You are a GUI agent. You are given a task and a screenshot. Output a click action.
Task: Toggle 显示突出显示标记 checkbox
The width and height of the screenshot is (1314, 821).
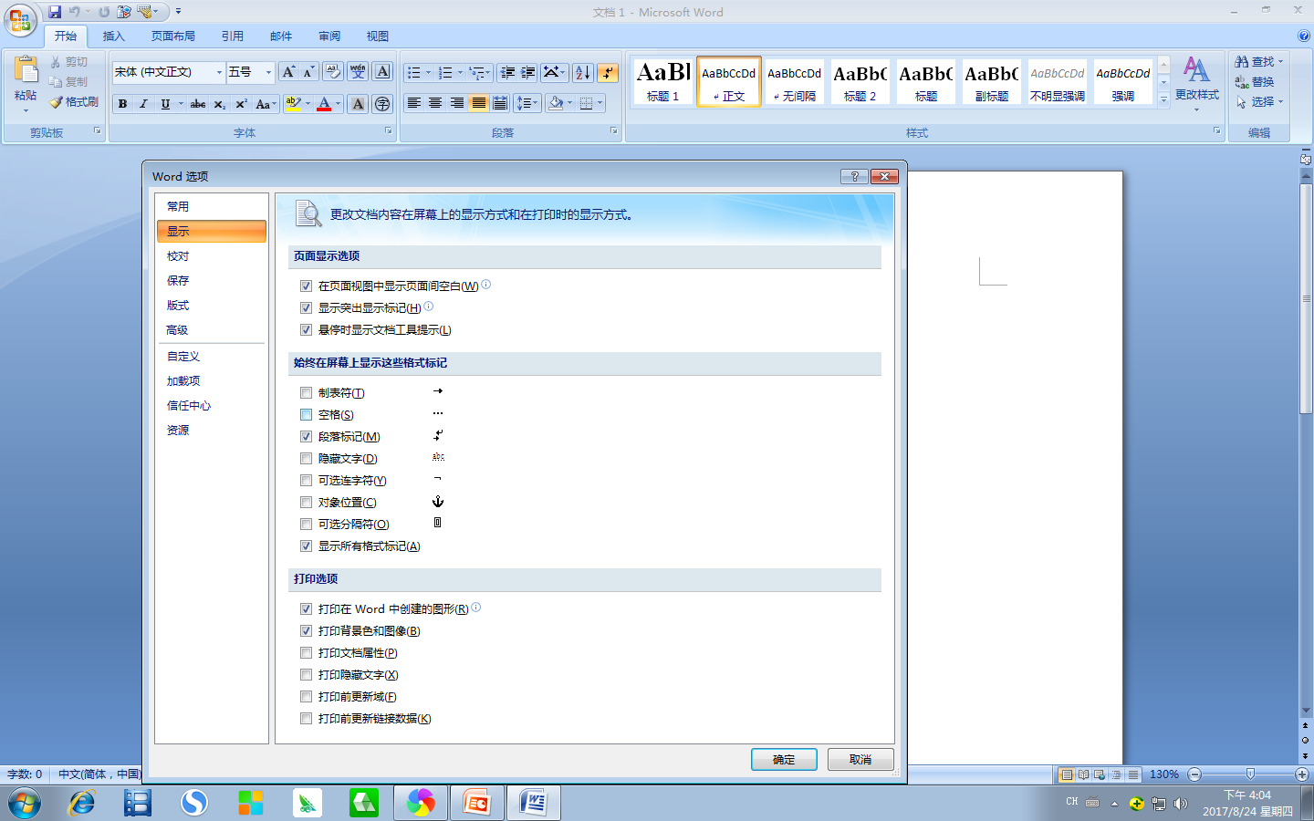pos(306,307)
